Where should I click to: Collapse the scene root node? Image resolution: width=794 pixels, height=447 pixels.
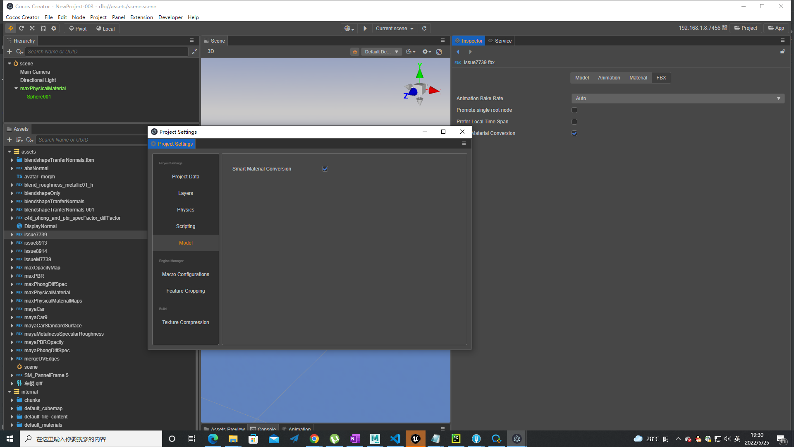10,63
